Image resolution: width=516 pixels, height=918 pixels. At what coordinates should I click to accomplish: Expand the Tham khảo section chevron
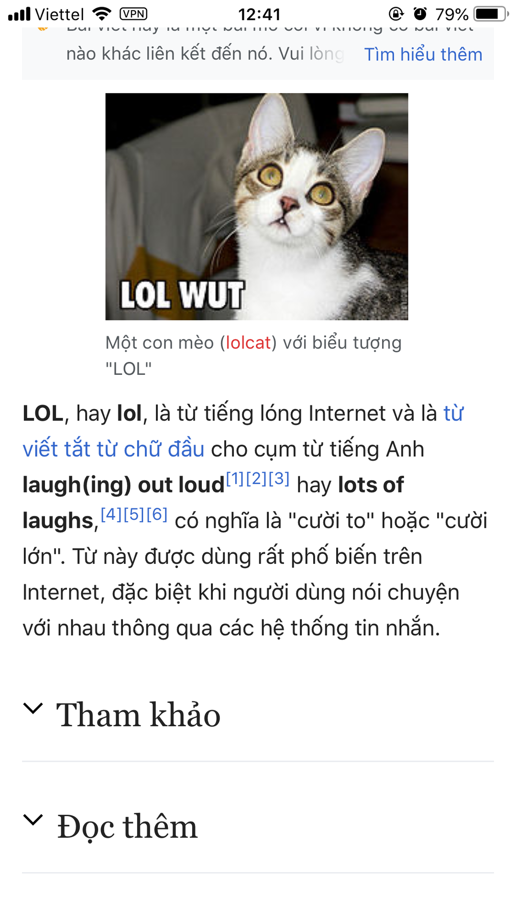[33, 709]
